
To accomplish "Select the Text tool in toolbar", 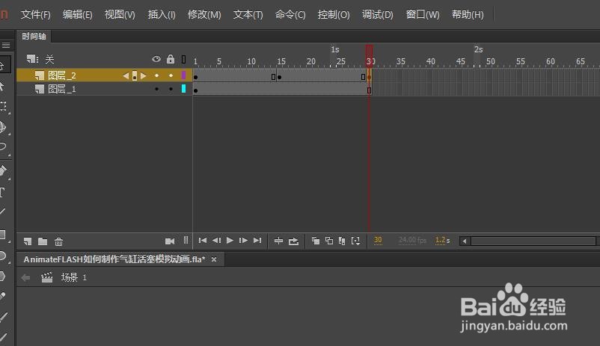I will pyautogui.click(x=2, y=192).
